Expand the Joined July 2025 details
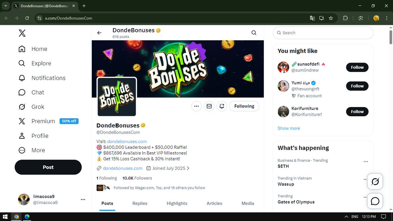The width and height of the screenshot is (393, 221). pyautogui.click(x=168, y=168)
